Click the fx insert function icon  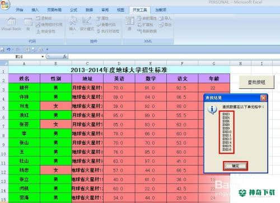pos(65,56)
